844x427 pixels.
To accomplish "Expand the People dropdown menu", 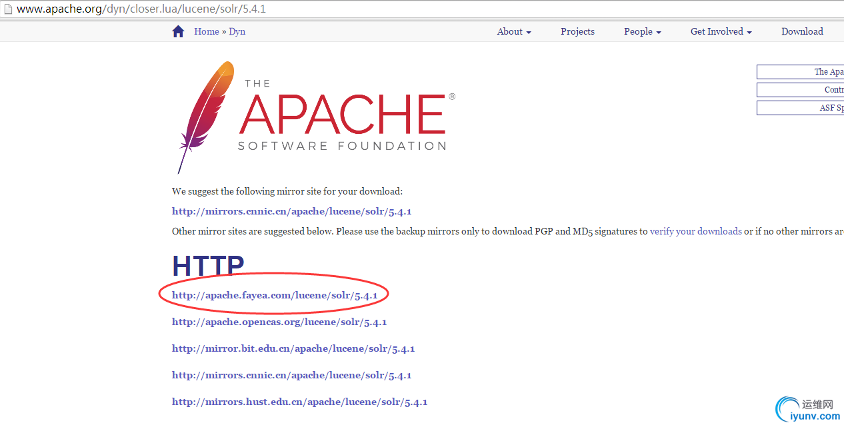I will tap(643, 31).
